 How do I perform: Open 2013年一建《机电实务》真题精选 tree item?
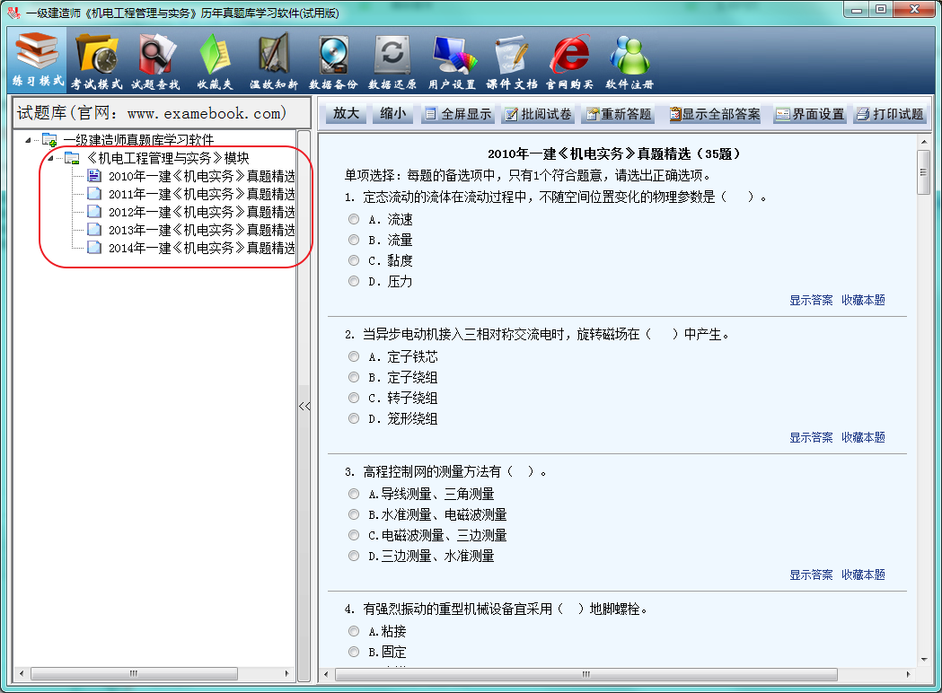coord(201,230)
